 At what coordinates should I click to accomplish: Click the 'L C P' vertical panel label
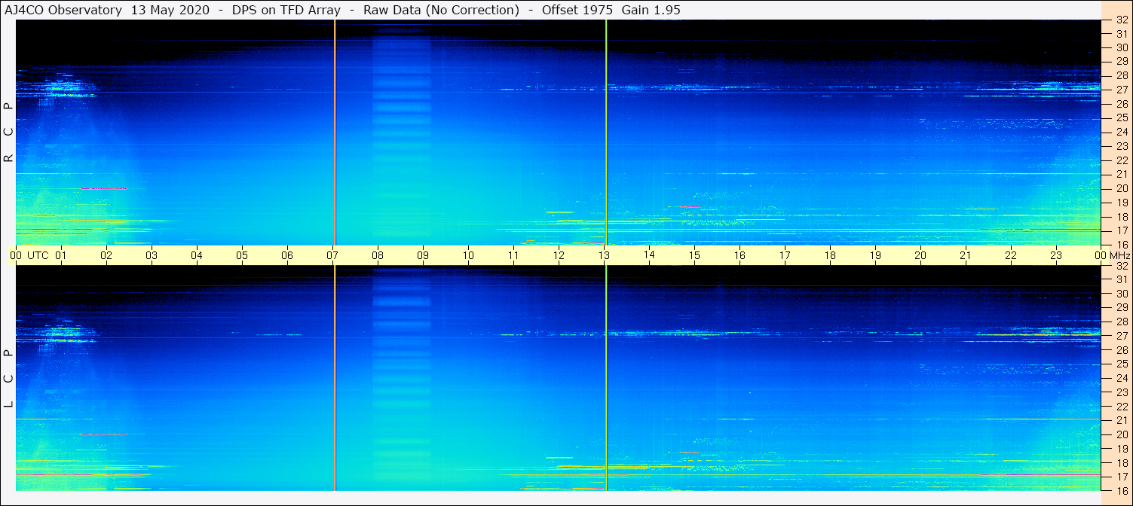pos(9,379)
